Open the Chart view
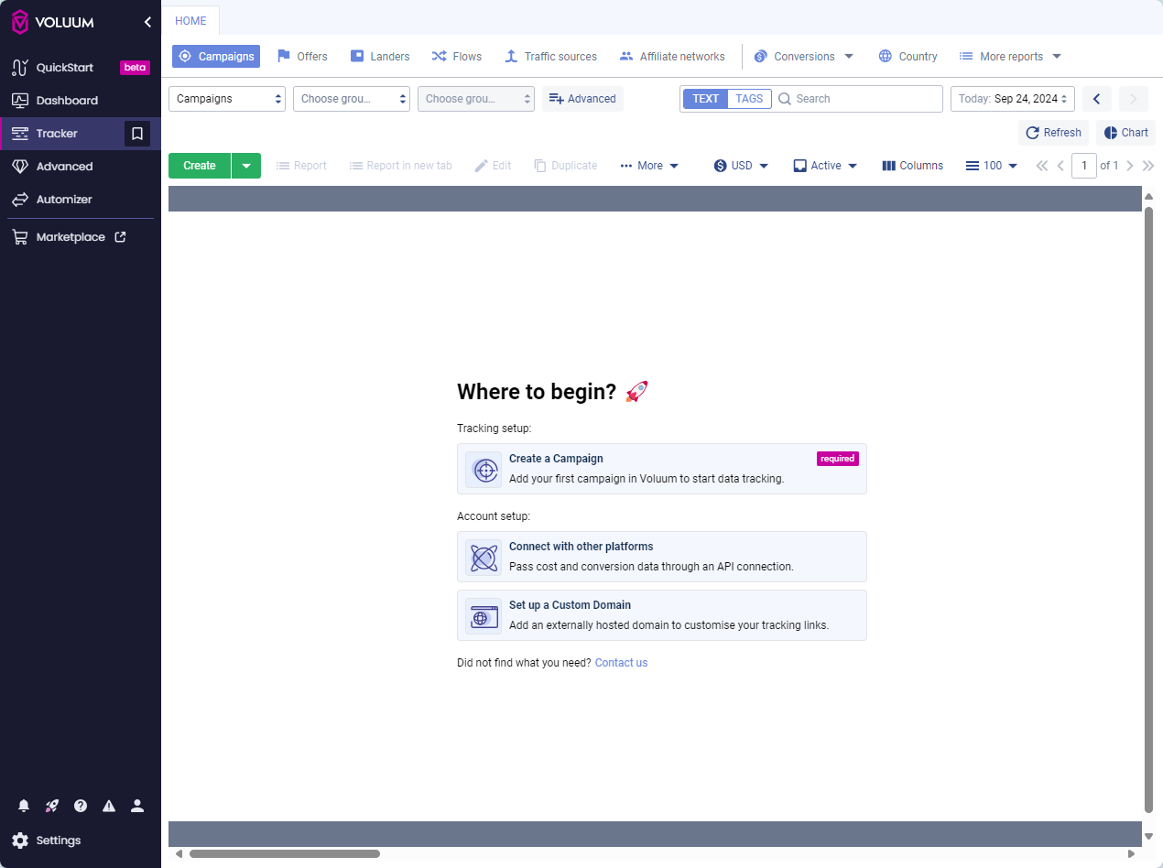Viewport: 1163px width, 868px height. pos(1125,133)
